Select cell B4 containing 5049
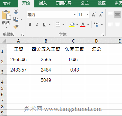122x116 pixels. [46, 80]
